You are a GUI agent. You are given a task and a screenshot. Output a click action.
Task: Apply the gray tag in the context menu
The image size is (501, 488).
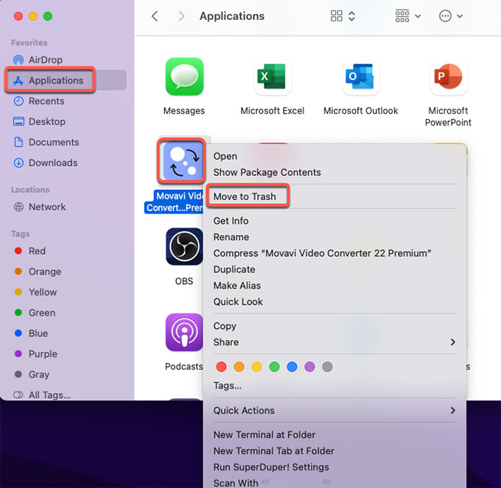coord(327,367)
